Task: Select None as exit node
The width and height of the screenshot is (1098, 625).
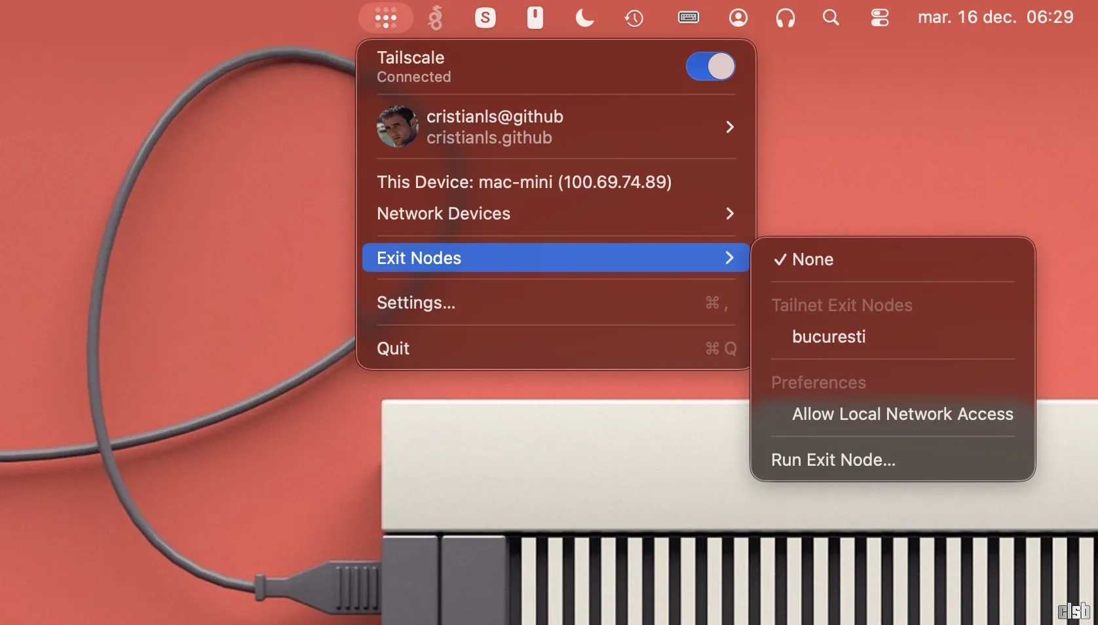Action: (812, 259)
